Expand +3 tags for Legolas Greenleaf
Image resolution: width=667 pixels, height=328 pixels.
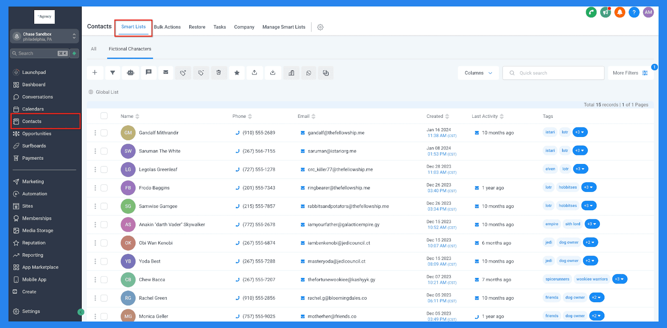(x=580, y=169)
